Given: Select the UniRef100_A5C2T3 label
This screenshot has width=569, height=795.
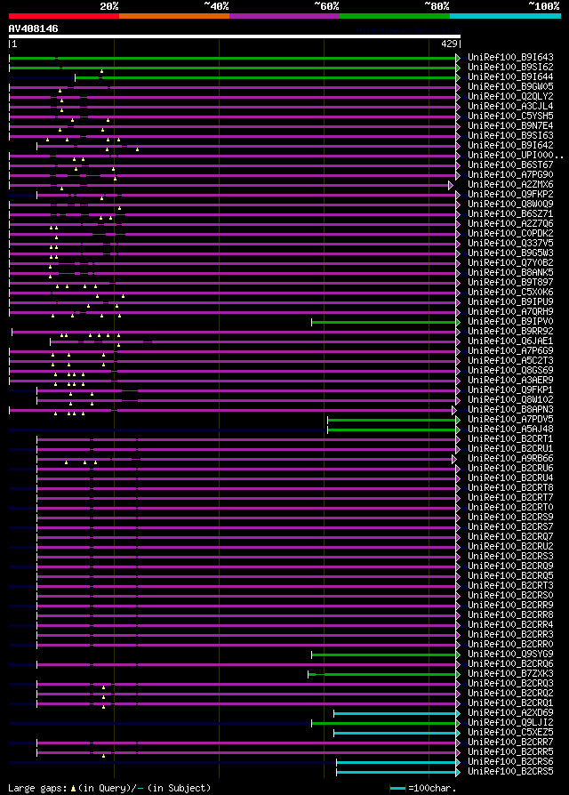Looking at the screenshot, I should point(510,360).
